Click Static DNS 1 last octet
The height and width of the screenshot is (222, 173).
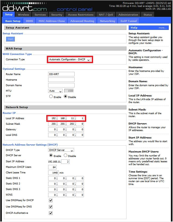pyautogui.click(x=80, y=178)
